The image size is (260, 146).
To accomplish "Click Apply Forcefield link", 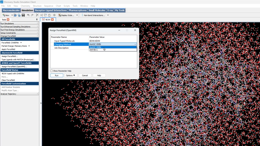I will [8, 49].
